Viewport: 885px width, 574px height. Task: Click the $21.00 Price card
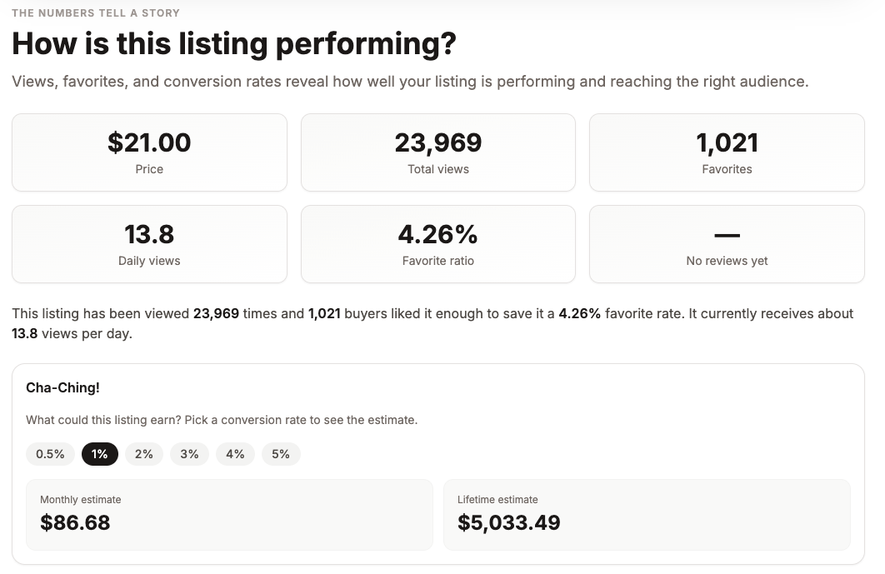pyautogui.click(x=149, y=152)
